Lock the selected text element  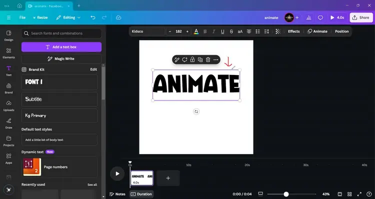192,60
